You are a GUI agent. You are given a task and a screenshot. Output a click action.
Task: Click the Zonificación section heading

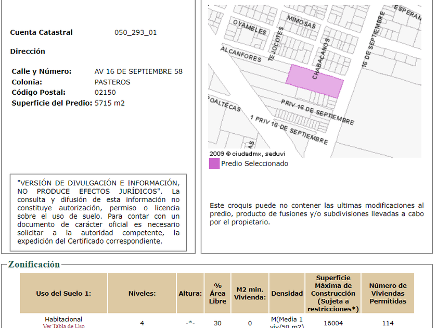[34, 264]
